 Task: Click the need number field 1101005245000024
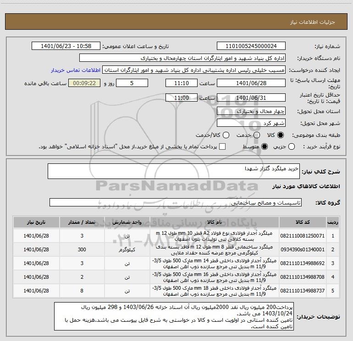point(251,46)
